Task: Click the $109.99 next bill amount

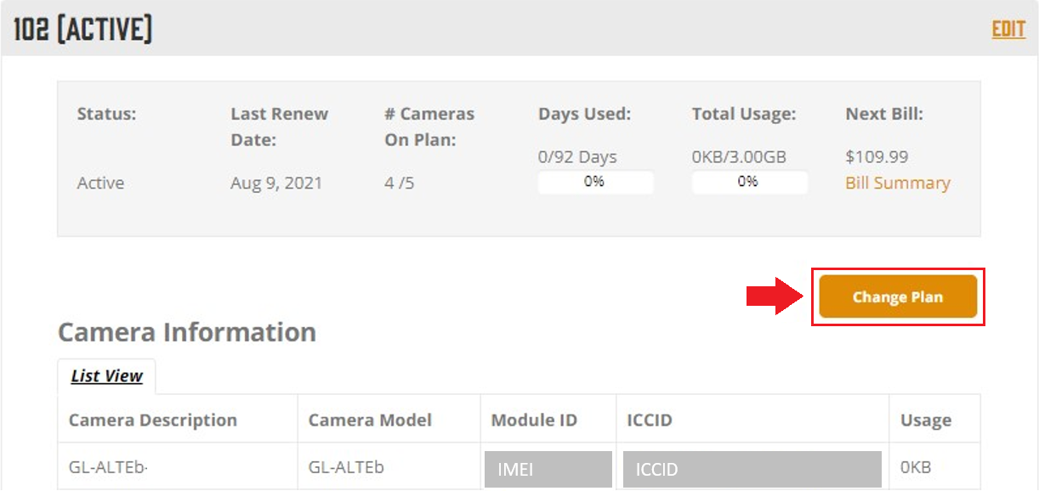Action: point(877,157)
